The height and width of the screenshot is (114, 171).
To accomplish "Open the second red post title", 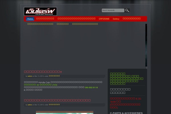I will pos(57,100).
